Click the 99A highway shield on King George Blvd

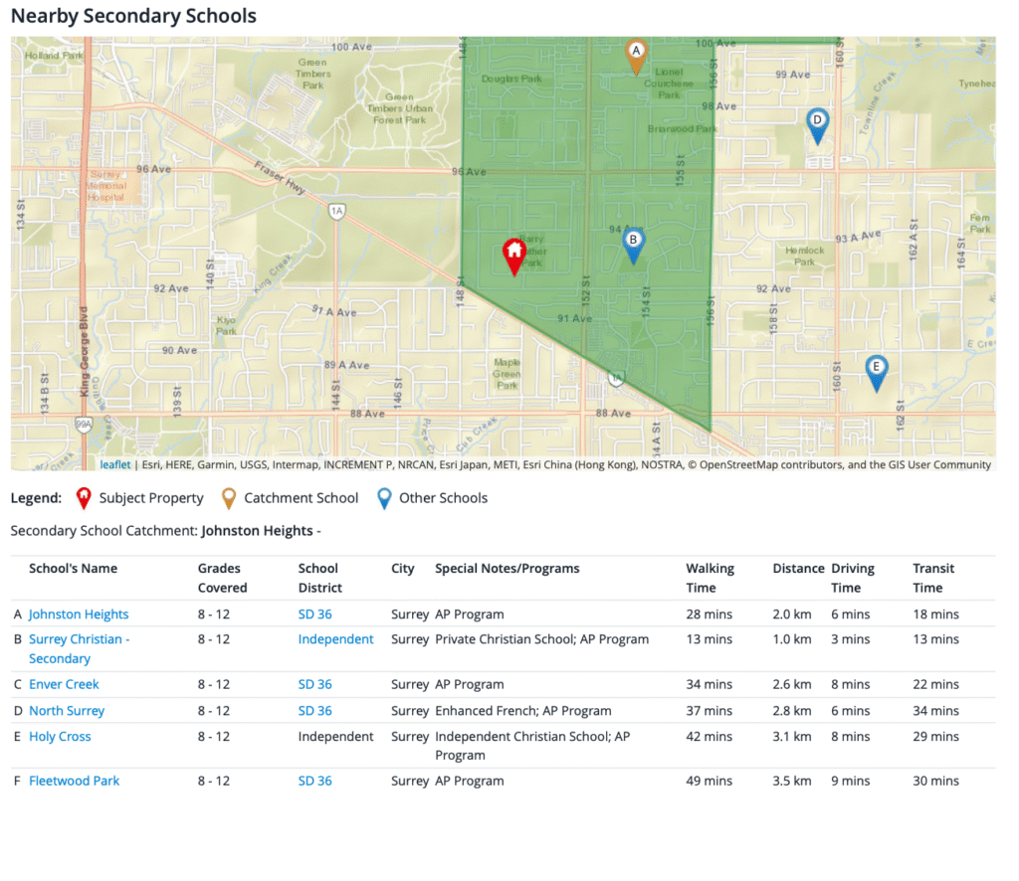tap(84, 425)
